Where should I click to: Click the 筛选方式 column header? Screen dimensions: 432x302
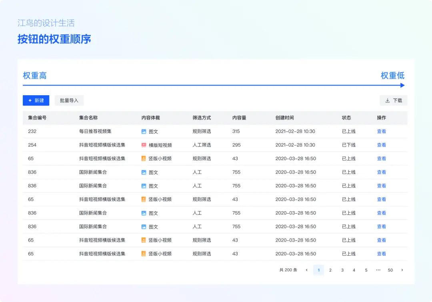pos(202,118)
